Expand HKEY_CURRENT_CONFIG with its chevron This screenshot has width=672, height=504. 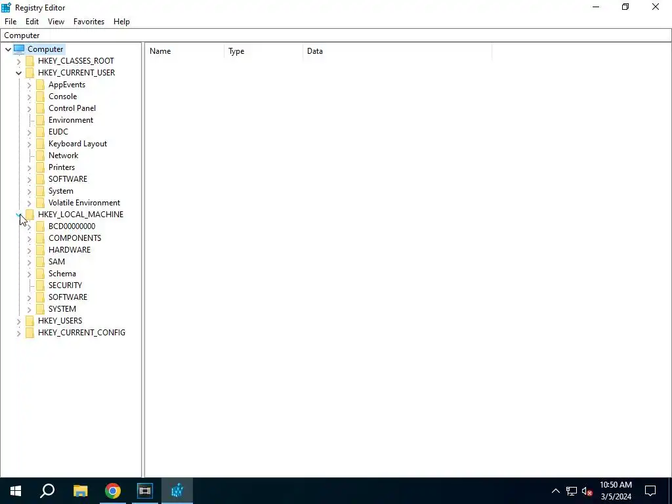[x=18, y=333]
